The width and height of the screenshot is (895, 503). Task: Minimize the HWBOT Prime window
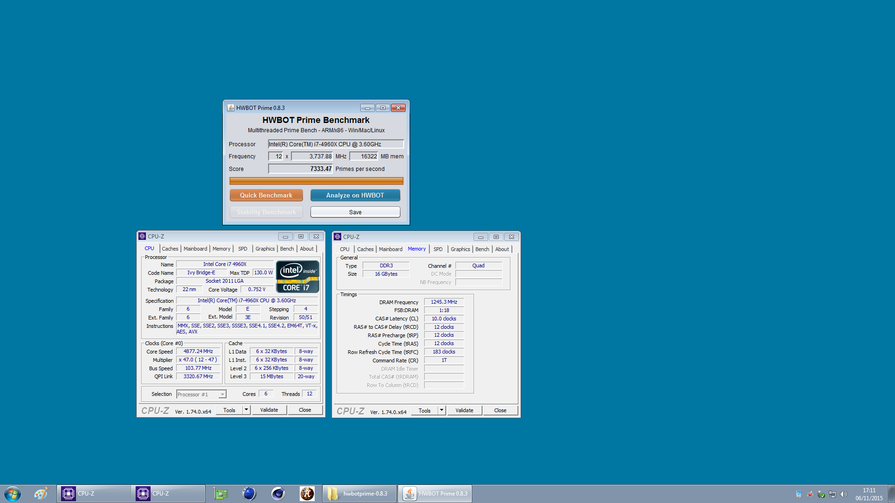coord(367,108)
